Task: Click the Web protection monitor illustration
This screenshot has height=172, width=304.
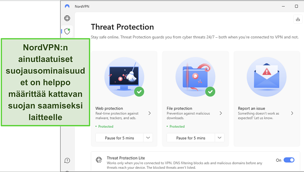Action: click(124, 77)
